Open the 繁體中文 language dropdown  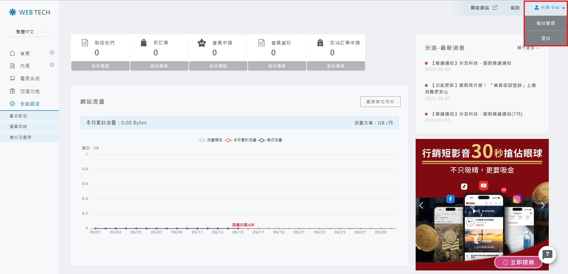30,32
